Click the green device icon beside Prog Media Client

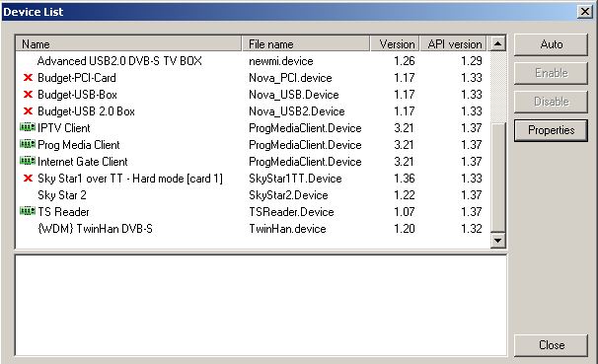click(28, 144)
